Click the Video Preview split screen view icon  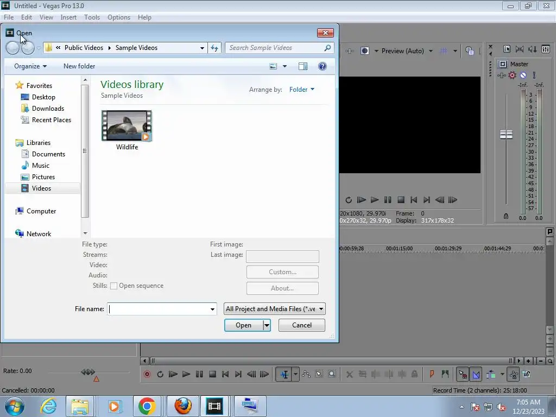pos(364,50)
